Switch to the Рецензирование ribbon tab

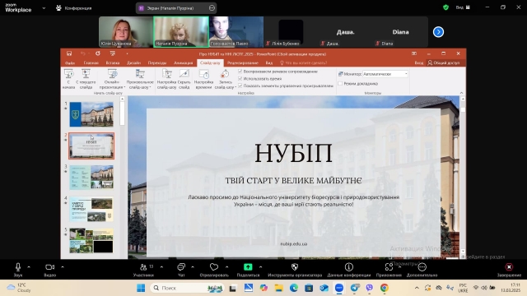tap(243, 62)
